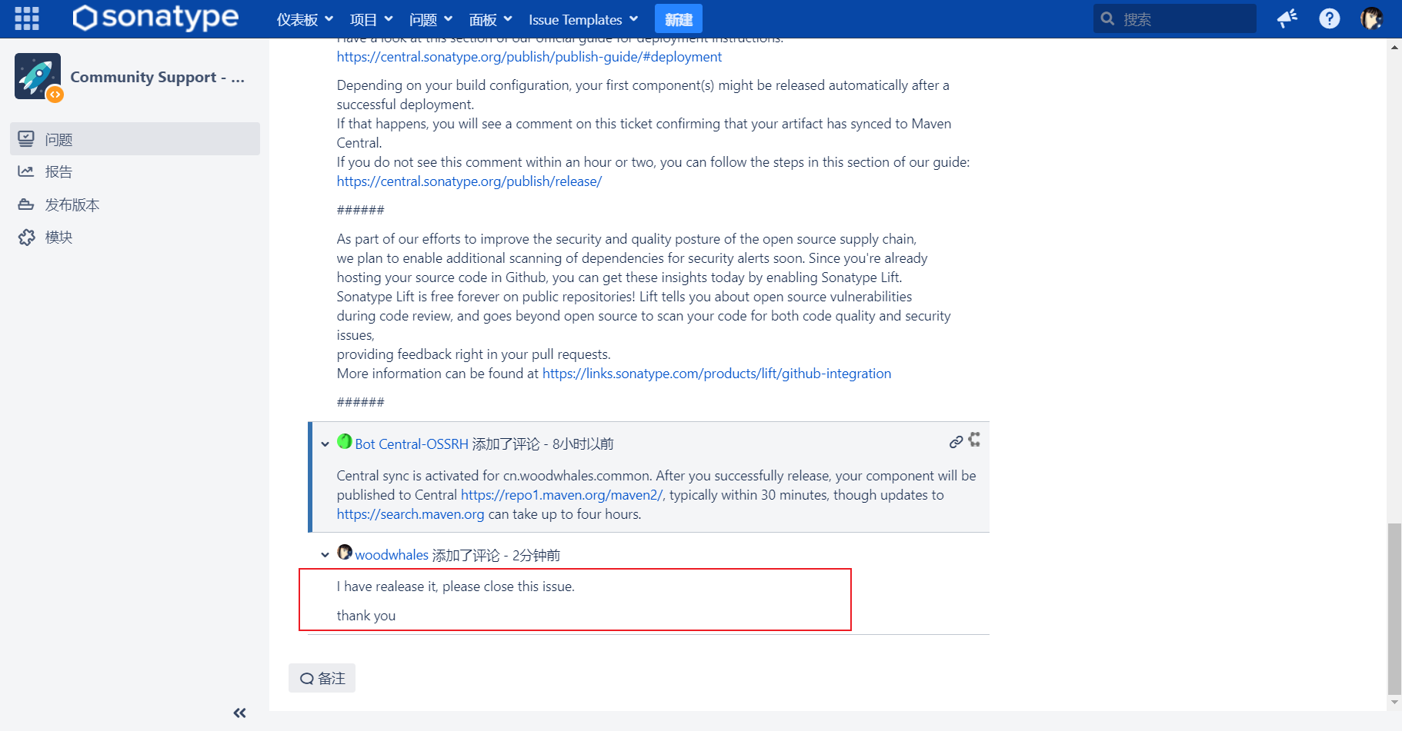Open the feedback megaphone icon
The height and width of the screenshot is (731, 1402).
point(1287,18)
